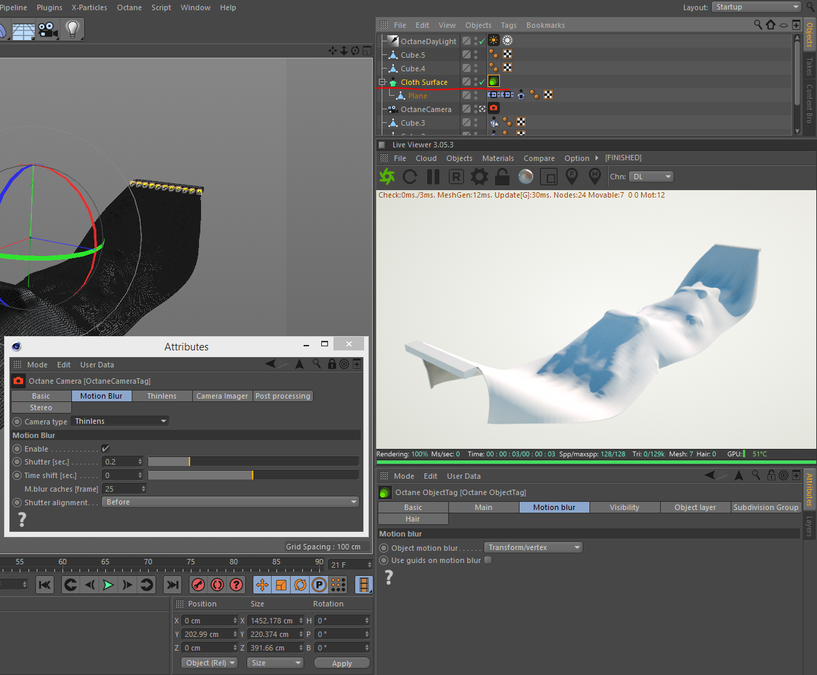This screenshot has height=675, width=817.
Task: Expand the Object motion blur dropdown
Action: pos(534,547)
